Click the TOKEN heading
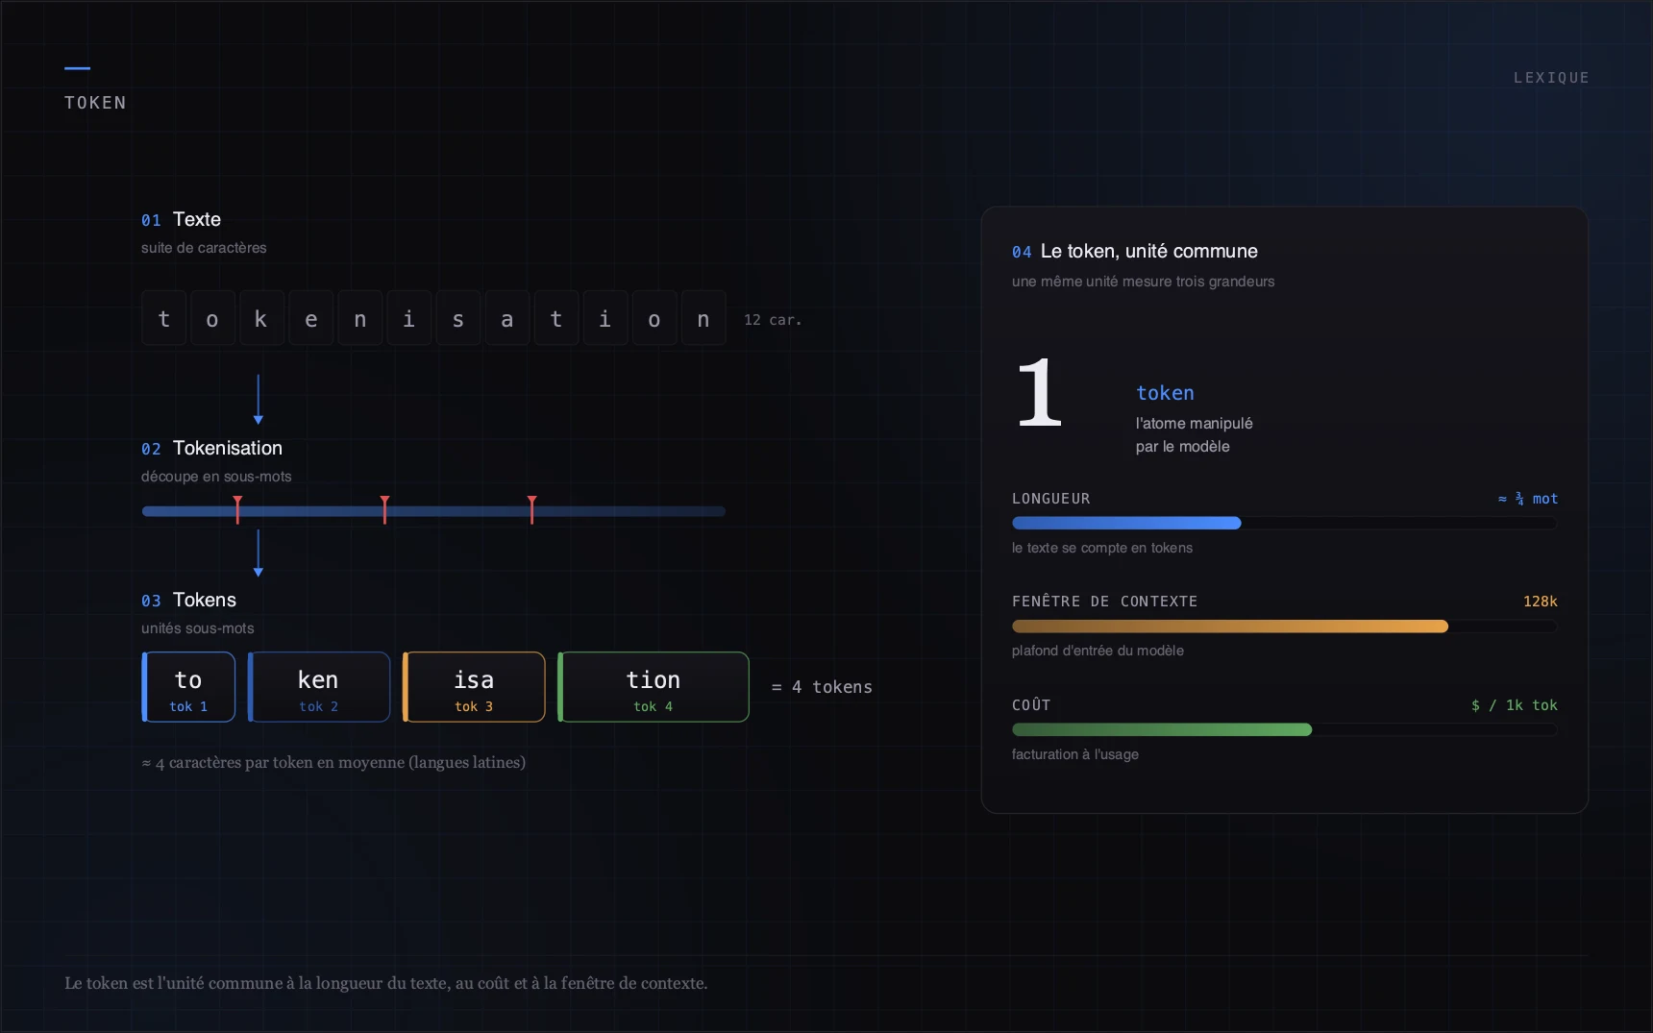The image size is (1653, 1033). point(95,103)
